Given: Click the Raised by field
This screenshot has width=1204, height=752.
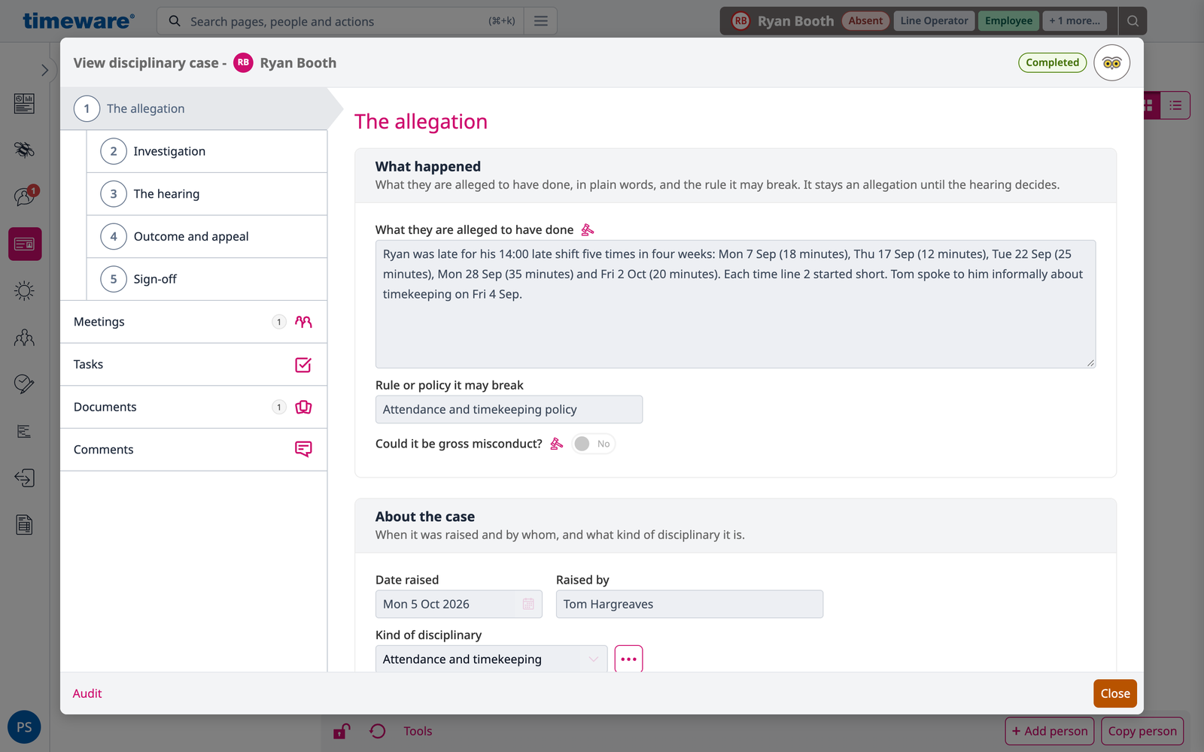Looking at the screenshot, I should click(x=689, y=604).
